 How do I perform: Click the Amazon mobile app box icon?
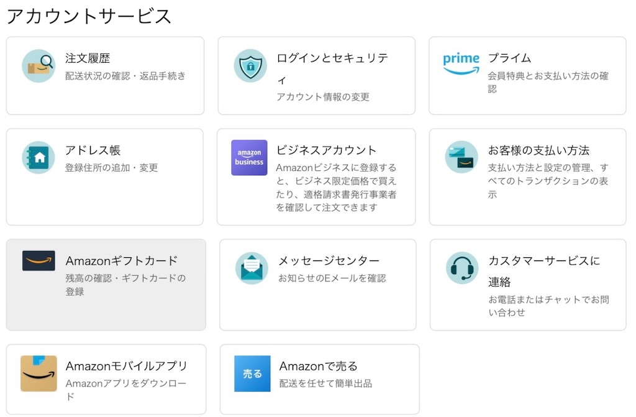[39, 373]
